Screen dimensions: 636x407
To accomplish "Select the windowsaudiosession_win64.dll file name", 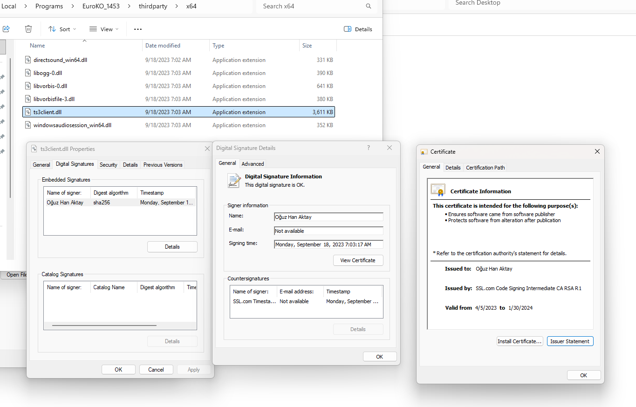I will click(72, 125).
